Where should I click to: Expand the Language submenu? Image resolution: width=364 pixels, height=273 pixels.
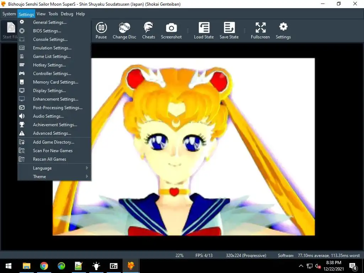coord(54,168)
